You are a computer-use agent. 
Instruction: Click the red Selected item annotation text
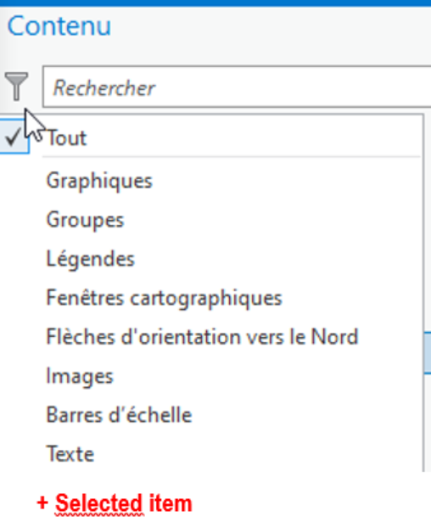(x=124, y=503)
